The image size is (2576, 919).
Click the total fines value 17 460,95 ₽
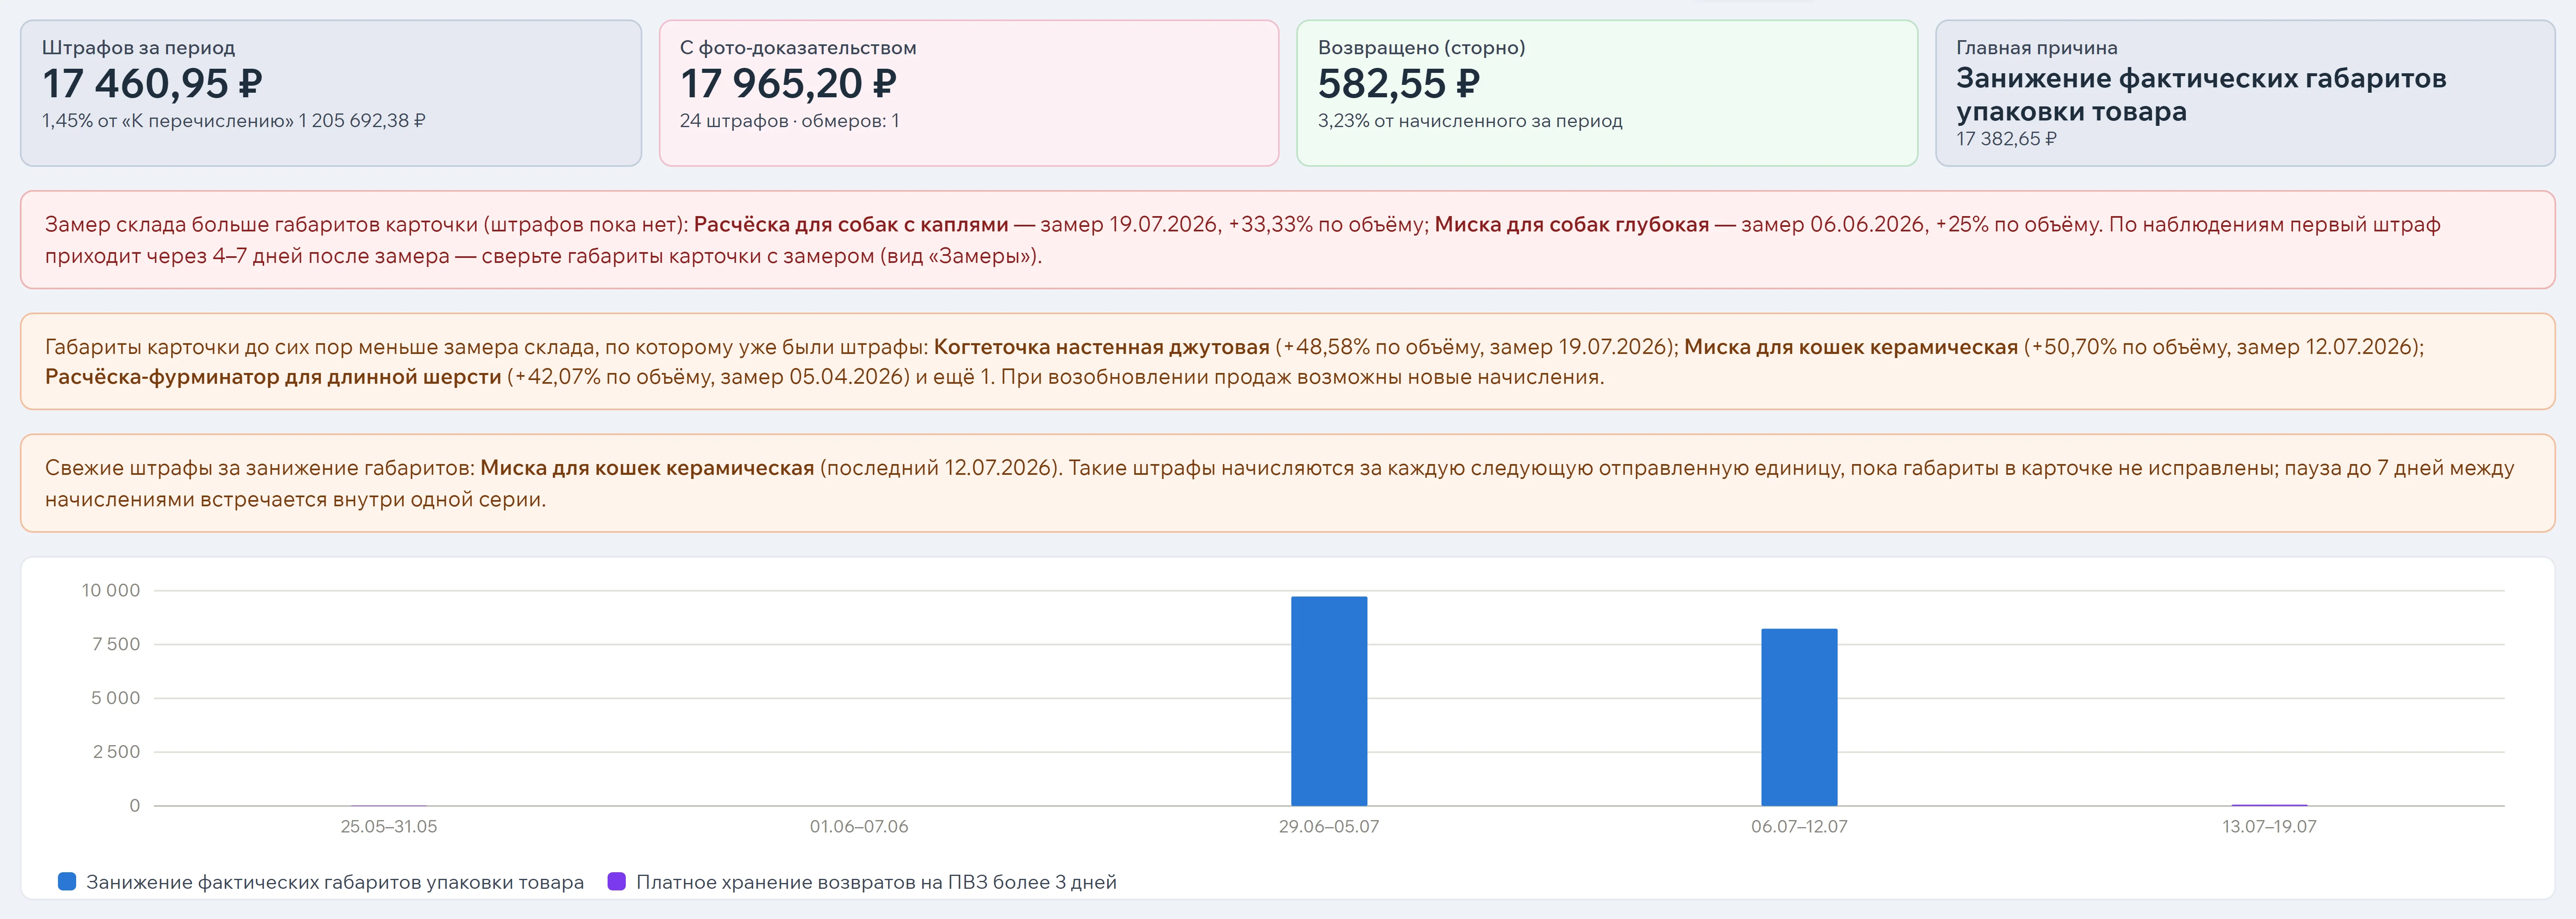[152, 83]
